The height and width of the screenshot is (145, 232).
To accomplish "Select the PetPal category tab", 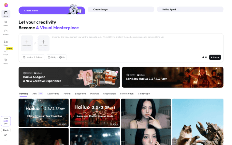I will (67, 94).
